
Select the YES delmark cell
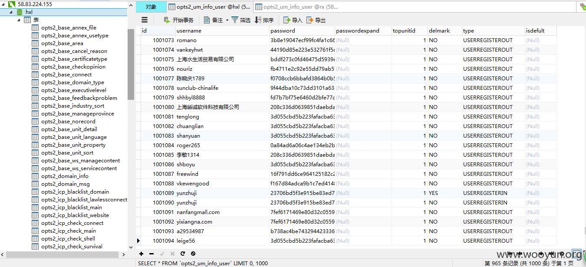pyautogui.click(x=445, y=193)
